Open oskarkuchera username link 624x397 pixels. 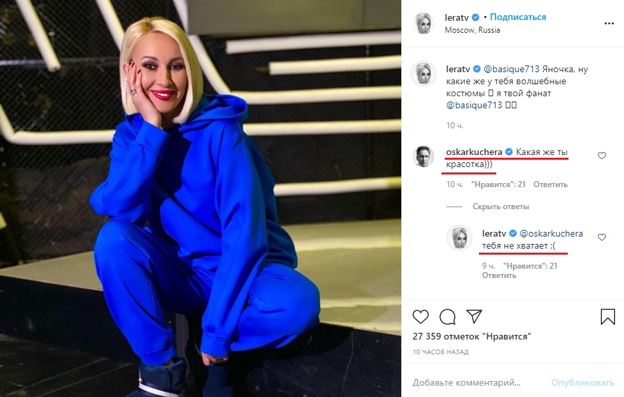474,152
